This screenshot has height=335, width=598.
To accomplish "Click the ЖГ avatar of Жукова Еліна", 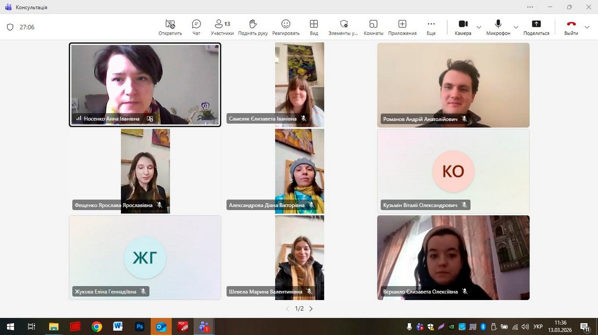I will (145, 258).
